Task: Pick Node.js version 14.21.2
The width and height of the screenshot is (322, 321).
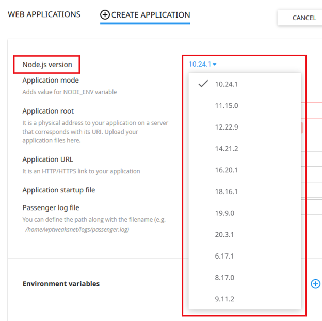Action: coord(245,149)
